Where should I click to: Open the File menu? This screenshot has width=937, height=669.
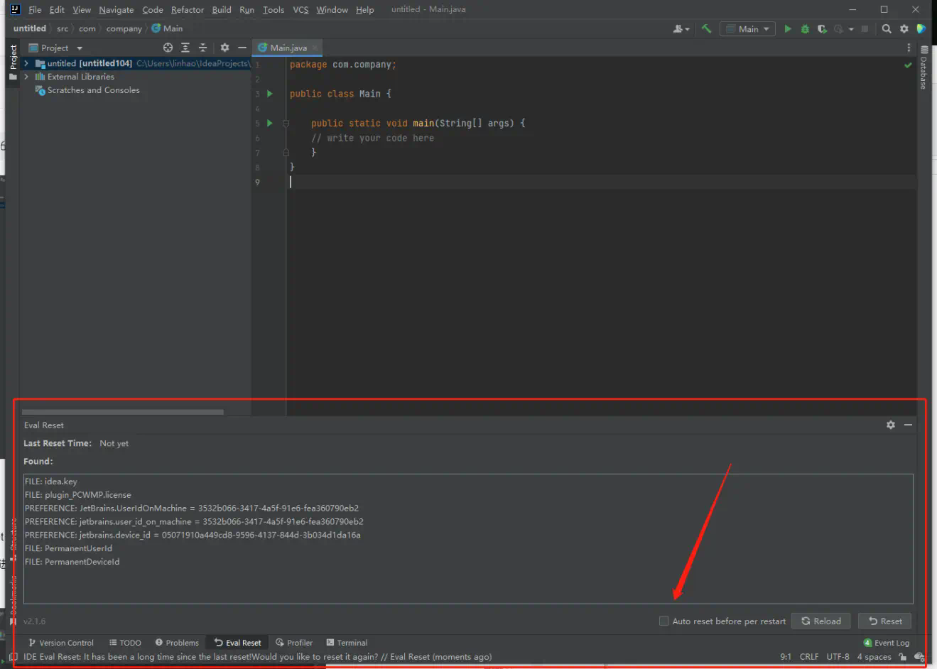[x=35, y=10]
